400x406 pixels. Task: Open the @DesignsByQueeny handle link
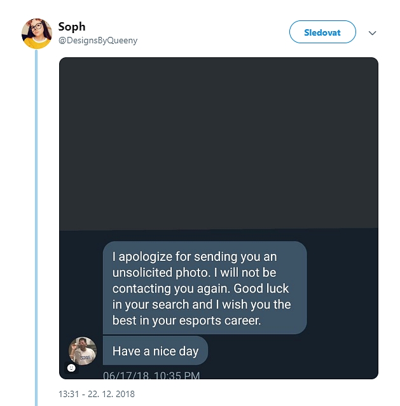(x=98, y=40)
